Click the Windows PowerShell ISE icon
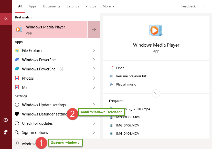 click(x=17, y=69)
